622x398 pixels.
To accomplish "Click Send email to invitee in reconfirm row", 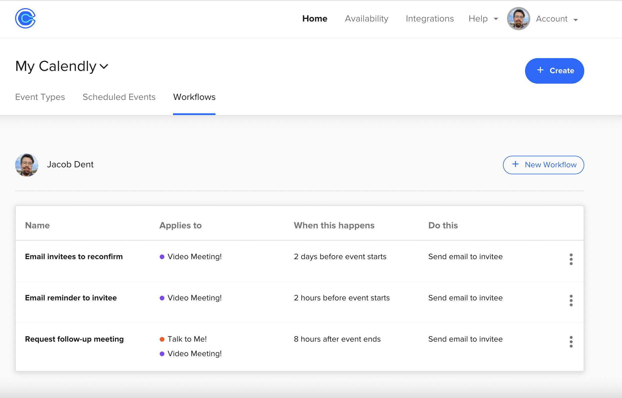I will coord(465,257).
